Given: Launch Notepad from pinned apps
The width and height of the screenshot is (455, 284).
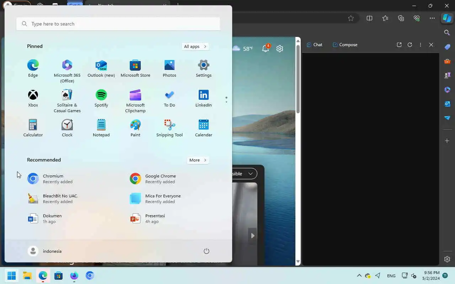Looking at the screenshot, I should [101, 128].
